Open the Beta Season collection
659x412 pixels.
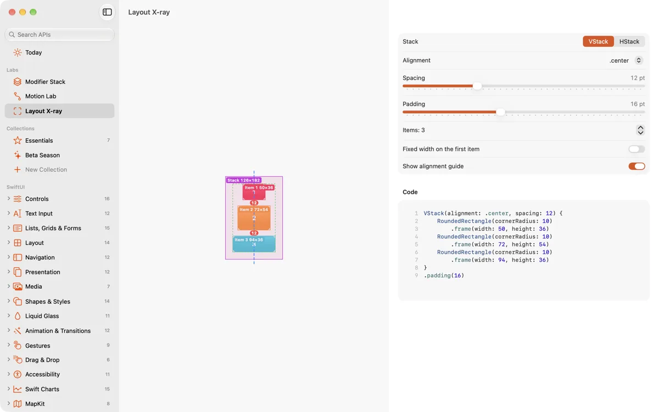(x=59, y=155)
